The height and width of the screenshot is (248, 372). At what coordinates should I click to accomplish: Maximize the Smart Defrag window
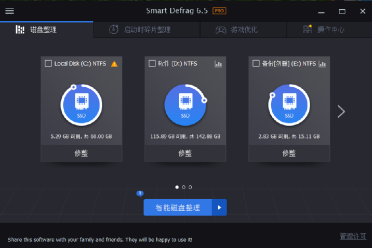[x=342, y=11]
